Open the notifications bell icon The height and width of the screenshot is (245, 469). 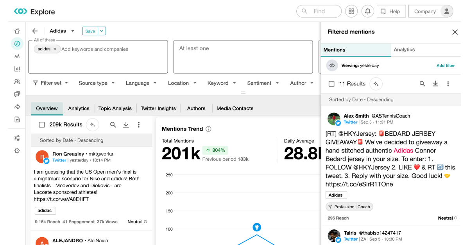[x=368, y=11]
